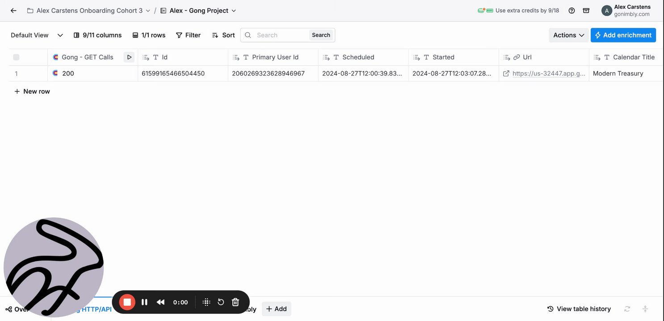Open the 9/11 columns selector

coord(97,35)
